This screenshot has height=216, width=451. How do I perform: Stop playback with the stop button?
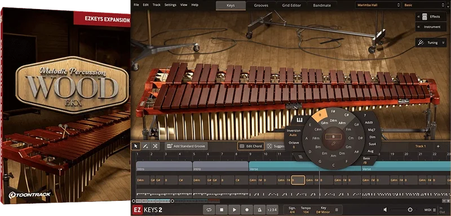pyautogui.click(x=222, y=210)
